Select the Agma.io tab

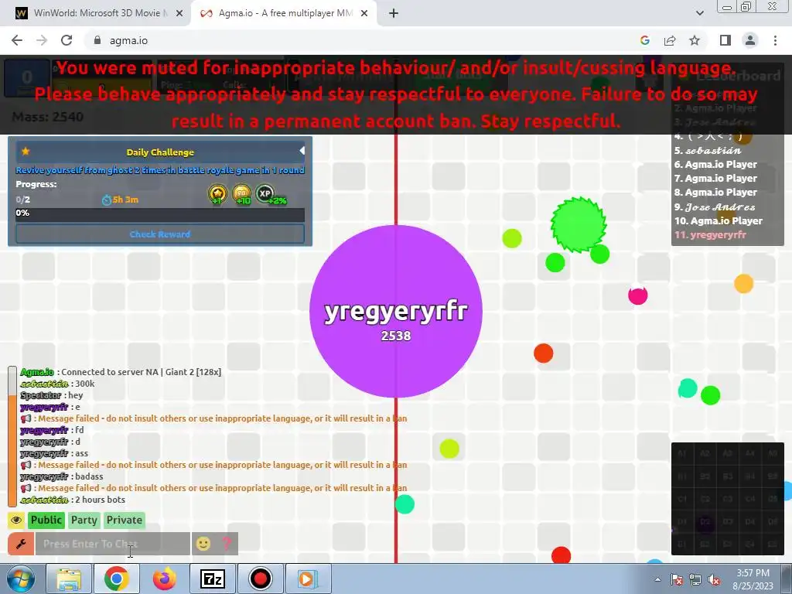[x=283, y=13]
